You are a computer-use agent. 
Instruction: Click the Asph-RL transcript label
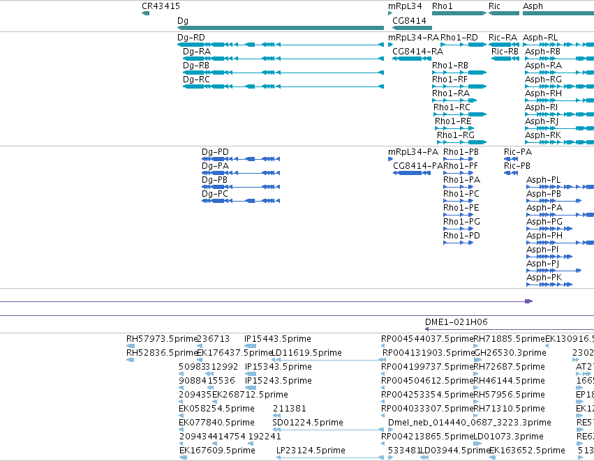point(540,38)
